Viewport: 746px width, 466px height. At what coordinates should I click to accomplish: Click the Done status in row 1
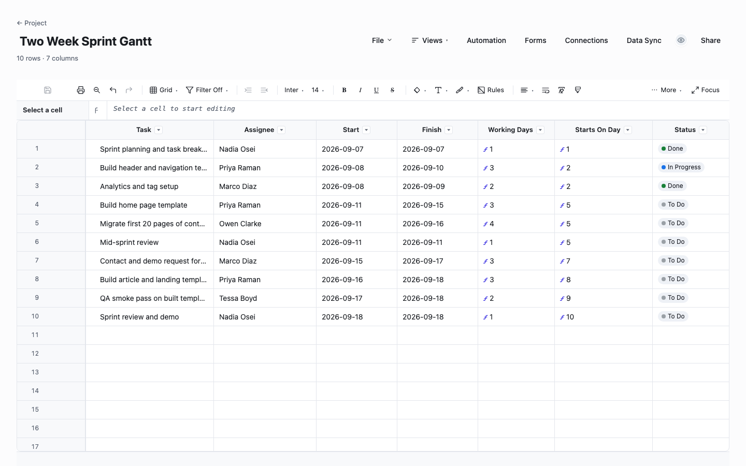tap(672, 149)
